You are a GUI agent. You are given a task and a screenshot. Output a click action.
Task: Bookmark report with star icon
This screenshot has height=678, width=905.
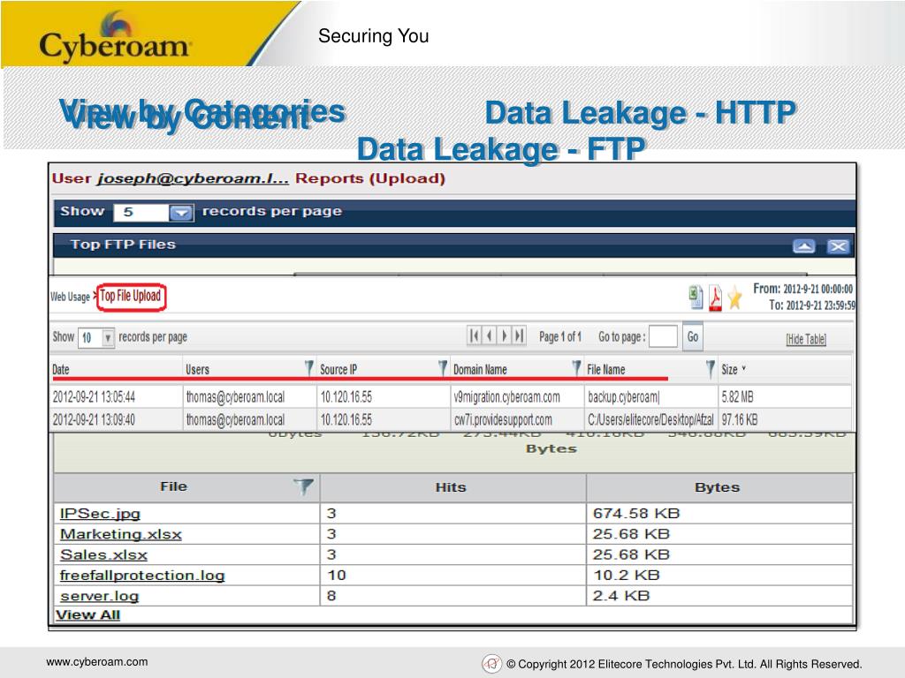pos(734,298)
